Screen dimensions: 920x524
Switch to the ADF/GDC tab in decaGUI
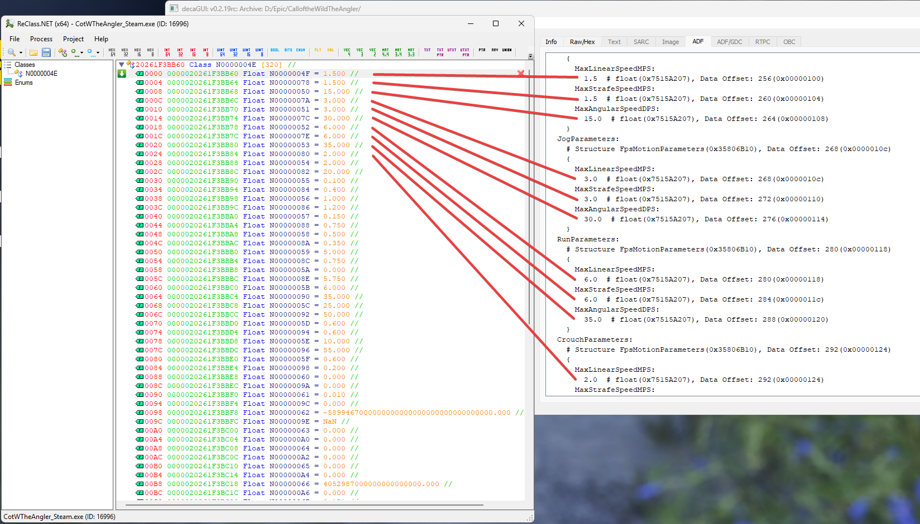tap(730, 42)
